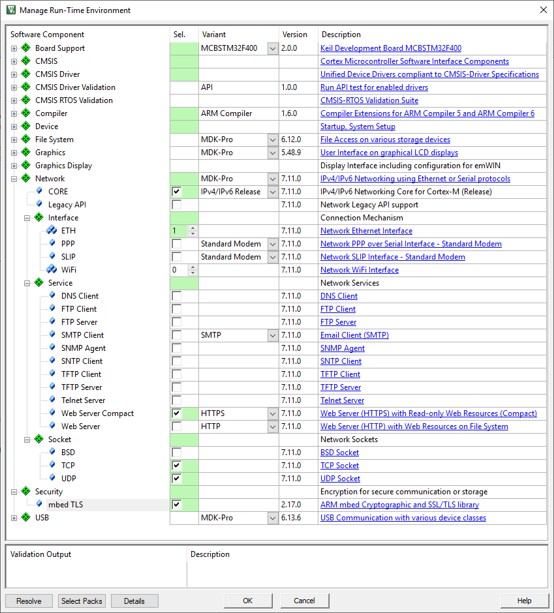Tick the BSD socket checkbox
The height and width of the screenshot is (613, 554).
(176, 453)
